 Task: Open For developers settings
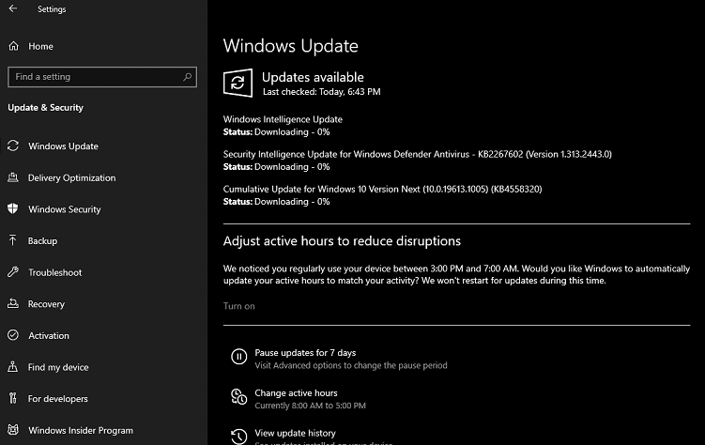pyautogui.click(x=57, y=399)
